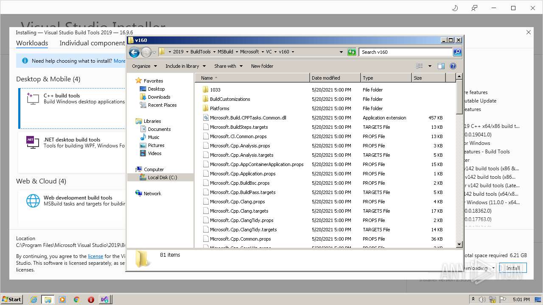Sort by the Date modified column

coord(335,78)
